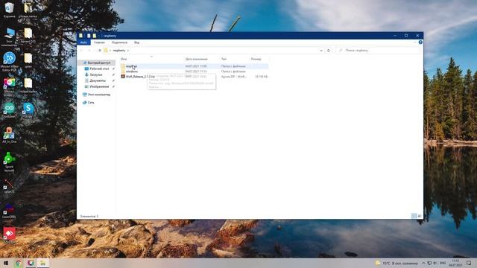Switch the input language indicator
Screen dimensions: 477x268
tap(443, 263)
